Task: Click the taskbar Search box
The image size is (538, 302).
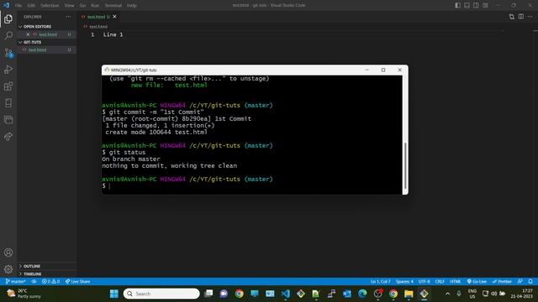Action: coord(161,294)
